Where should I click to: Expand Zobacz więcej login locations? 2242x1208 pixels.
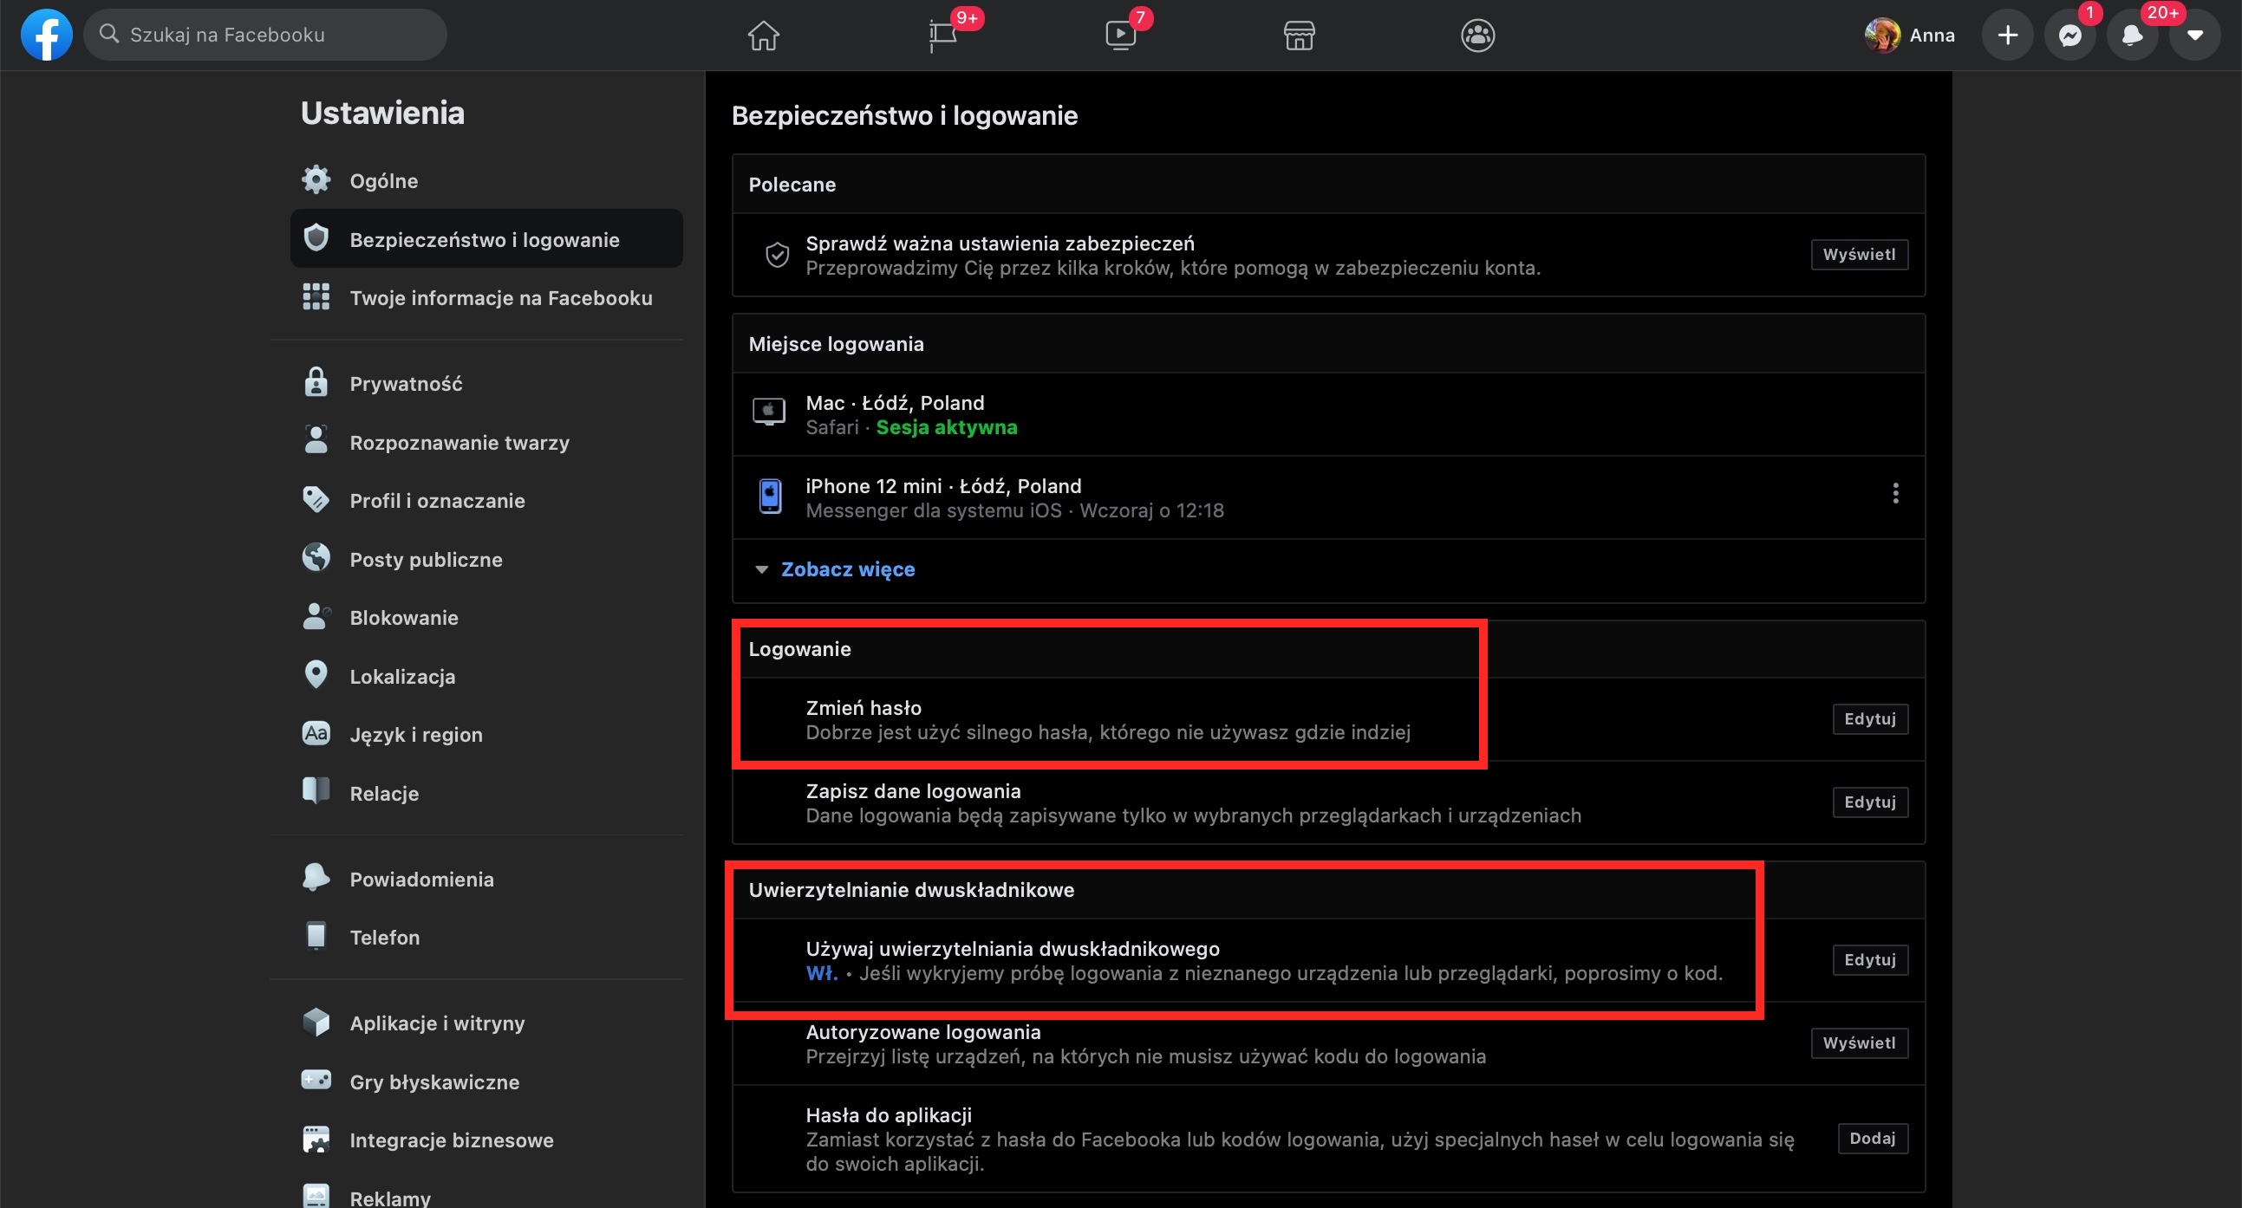coord(847,569)
